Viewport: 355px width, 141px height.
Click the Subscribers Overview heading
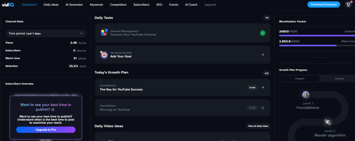pos(20,84)
